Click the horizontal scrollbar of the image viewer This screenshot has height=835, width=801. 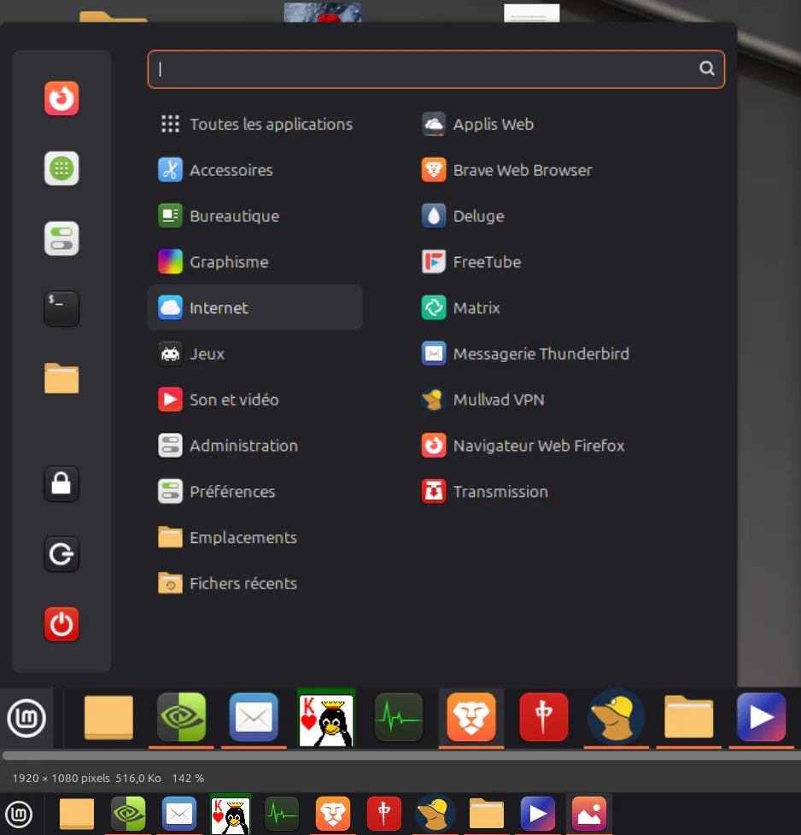tap(400, 755)
